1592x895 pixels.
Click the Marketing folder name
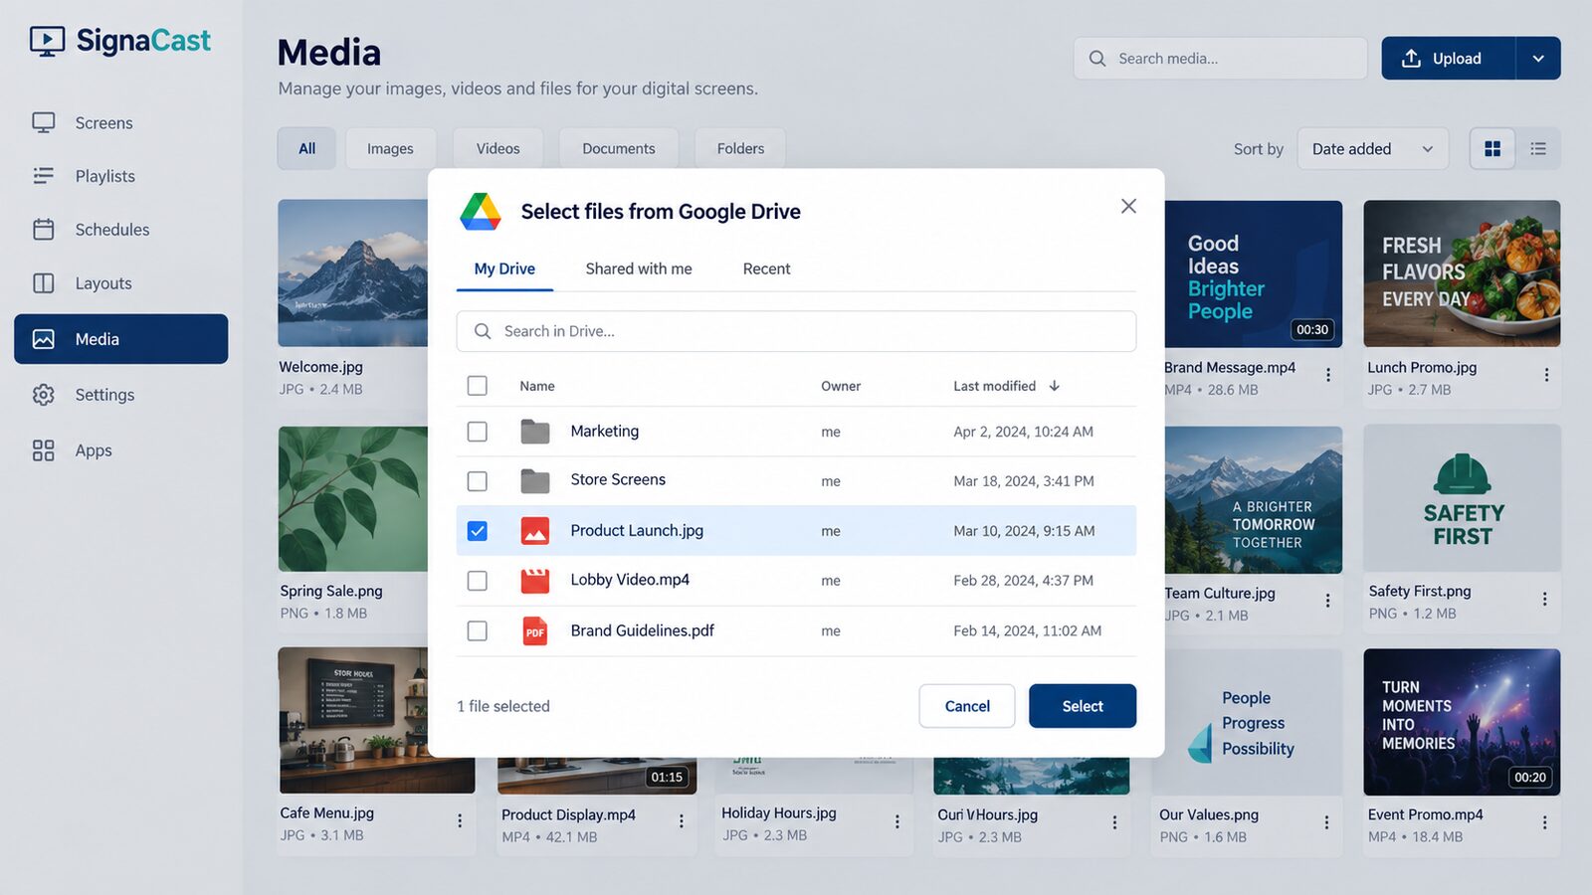click(605, 432)
